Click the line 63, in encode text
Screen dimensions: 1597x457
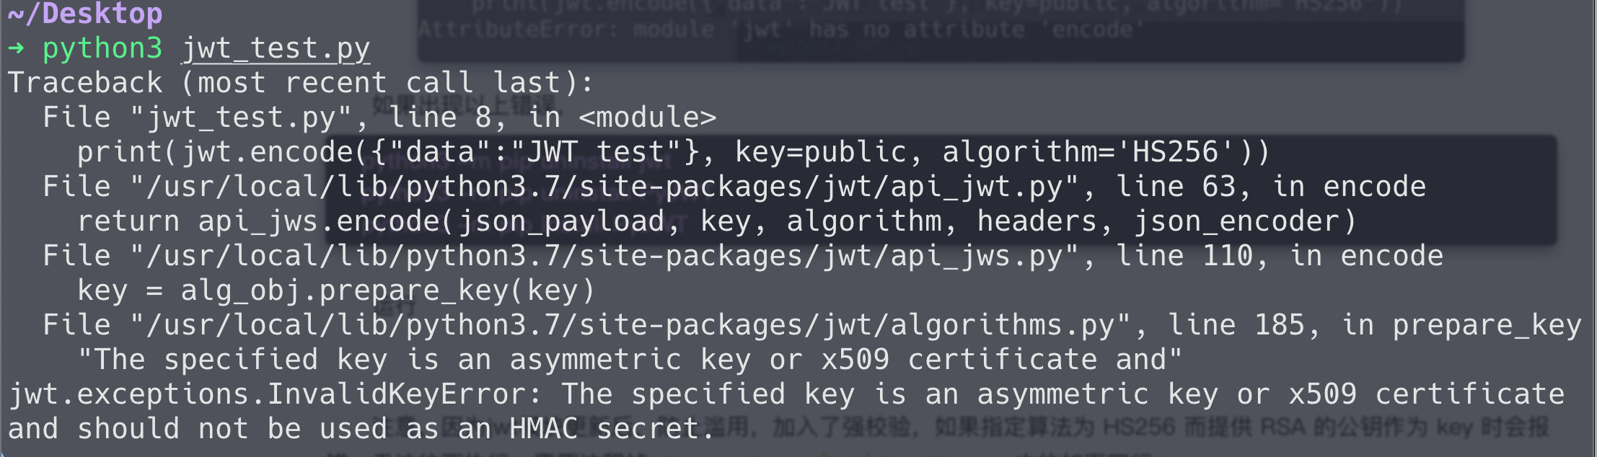1271,187
